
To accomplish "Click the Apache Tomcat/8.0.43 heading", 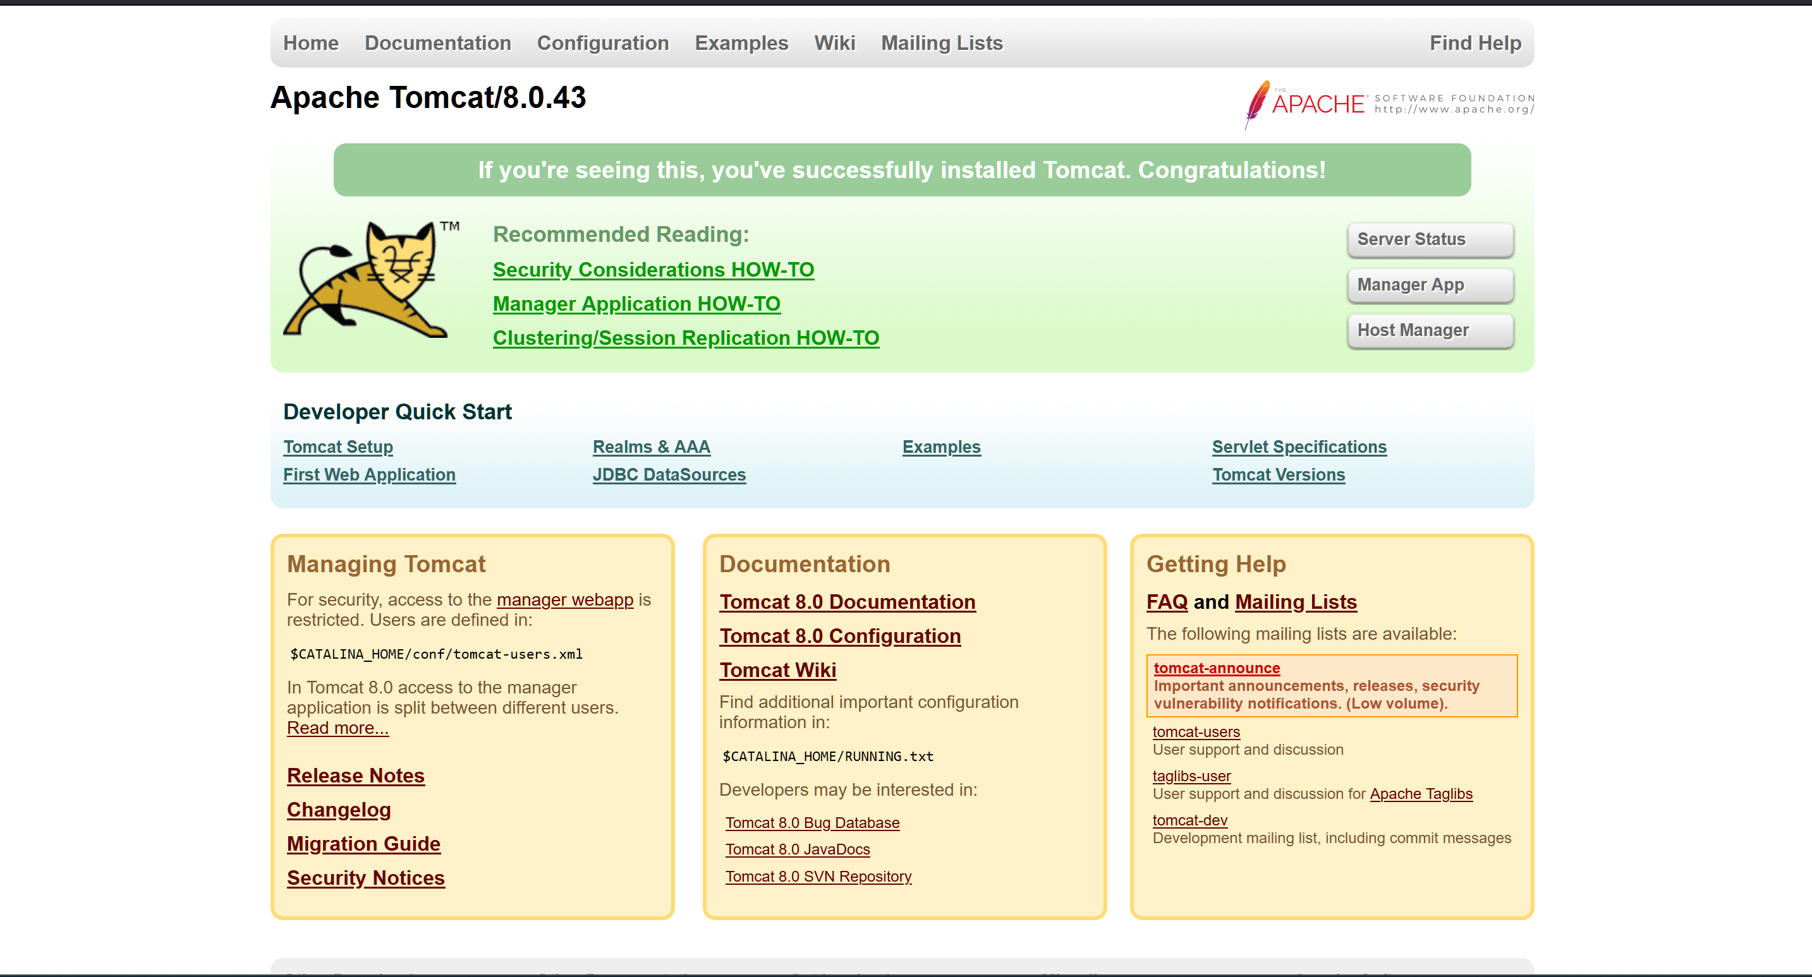I will pyautogui.click(x=429, y=98).
